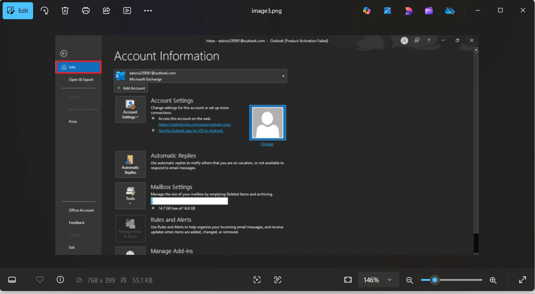Open the Account Settings dropdown button

tap(131, 109)
